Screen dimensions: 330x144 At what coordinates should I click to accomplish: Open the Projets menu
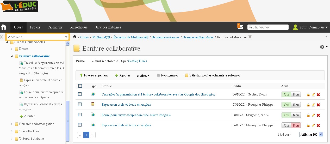click(35, 27)
